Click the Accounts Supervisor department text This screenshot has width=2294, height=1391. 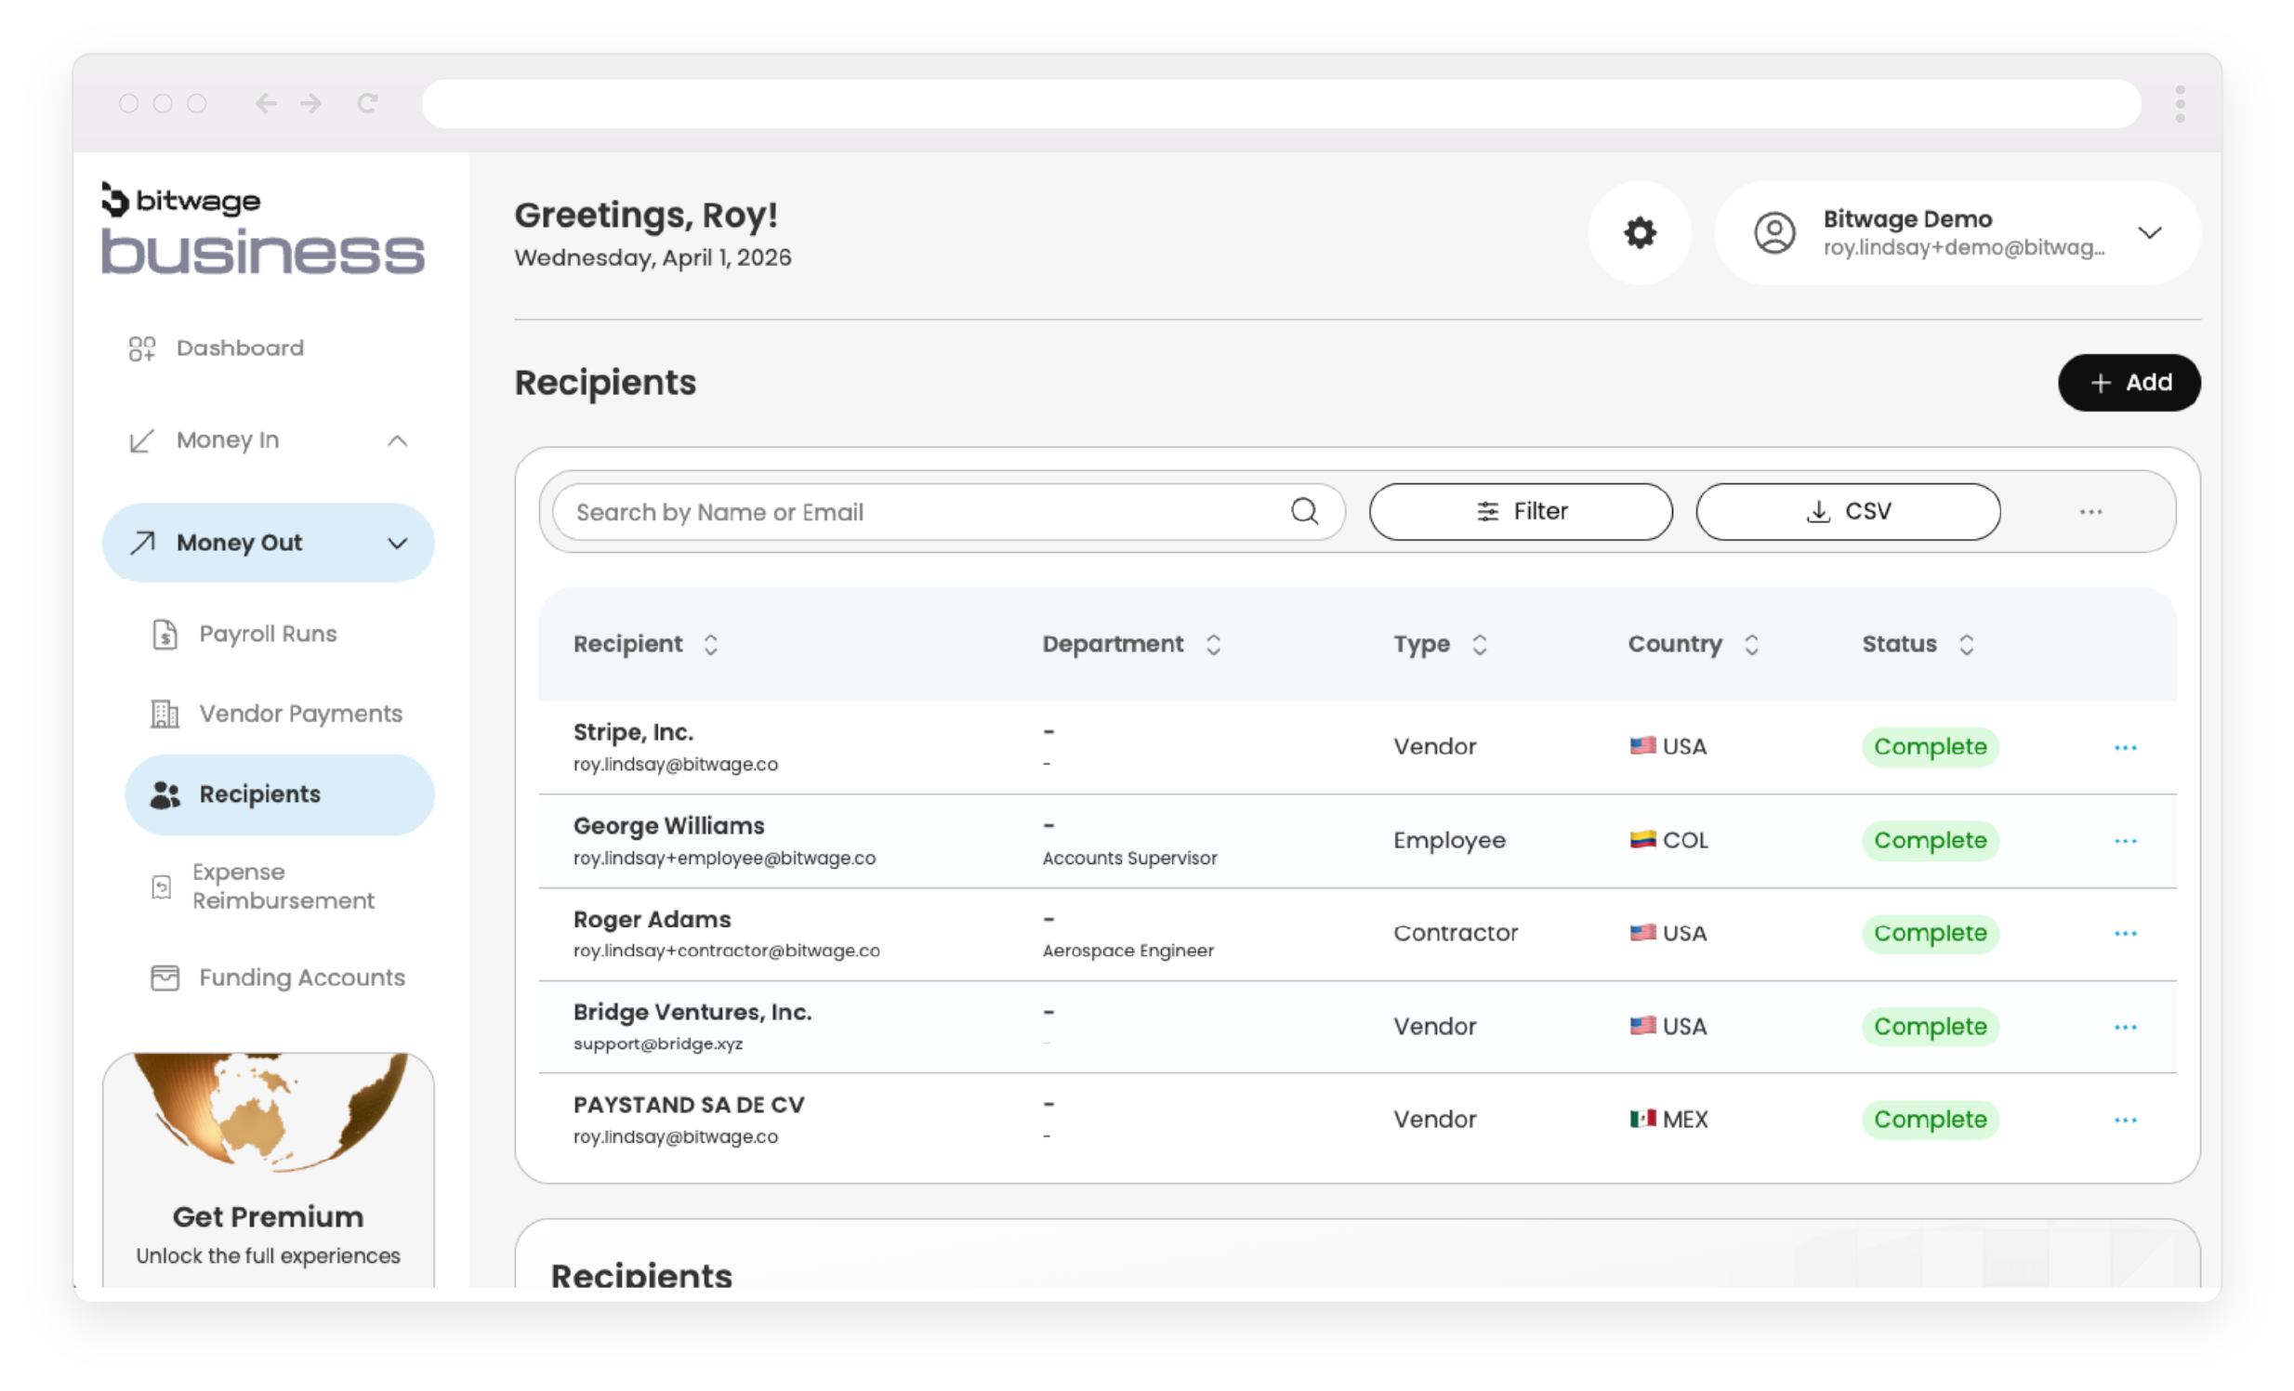(1129, 858)
